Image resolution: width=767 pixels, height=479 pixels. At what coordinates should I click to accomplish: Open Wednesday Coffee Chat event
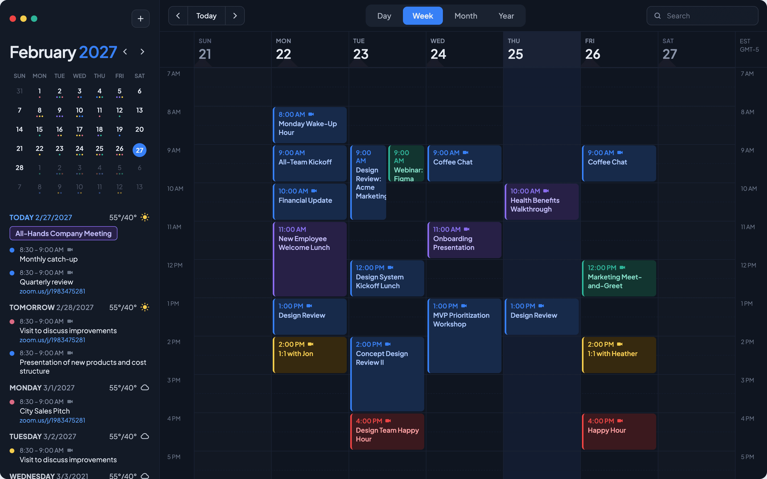pyautogui.click(x=464, y=163)
